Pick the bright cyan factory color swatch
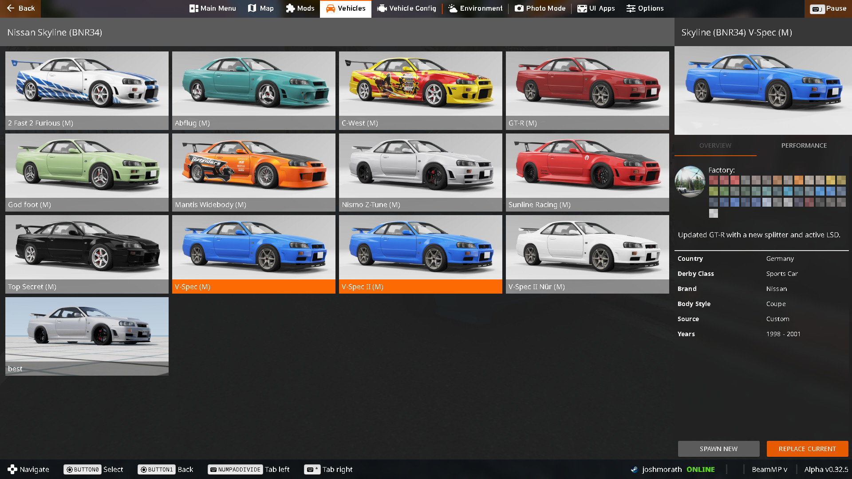852x479 pixels. tap(788, 191)
